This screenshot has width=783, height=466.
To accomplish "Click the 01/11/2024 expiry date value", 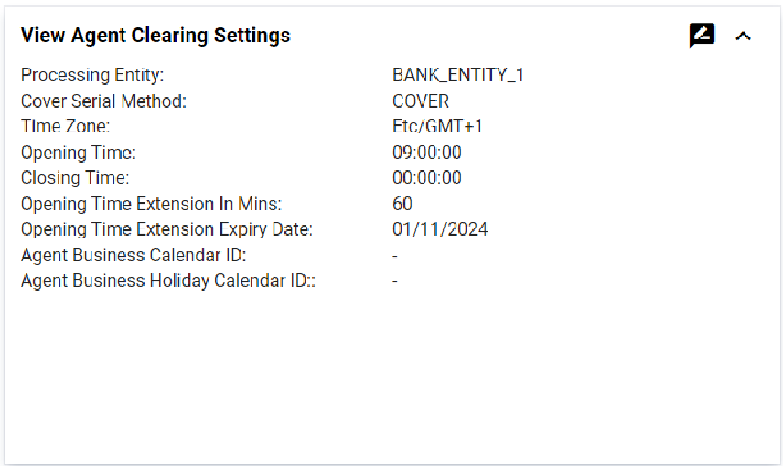I will pyautogui.click(x=440, y=228).
